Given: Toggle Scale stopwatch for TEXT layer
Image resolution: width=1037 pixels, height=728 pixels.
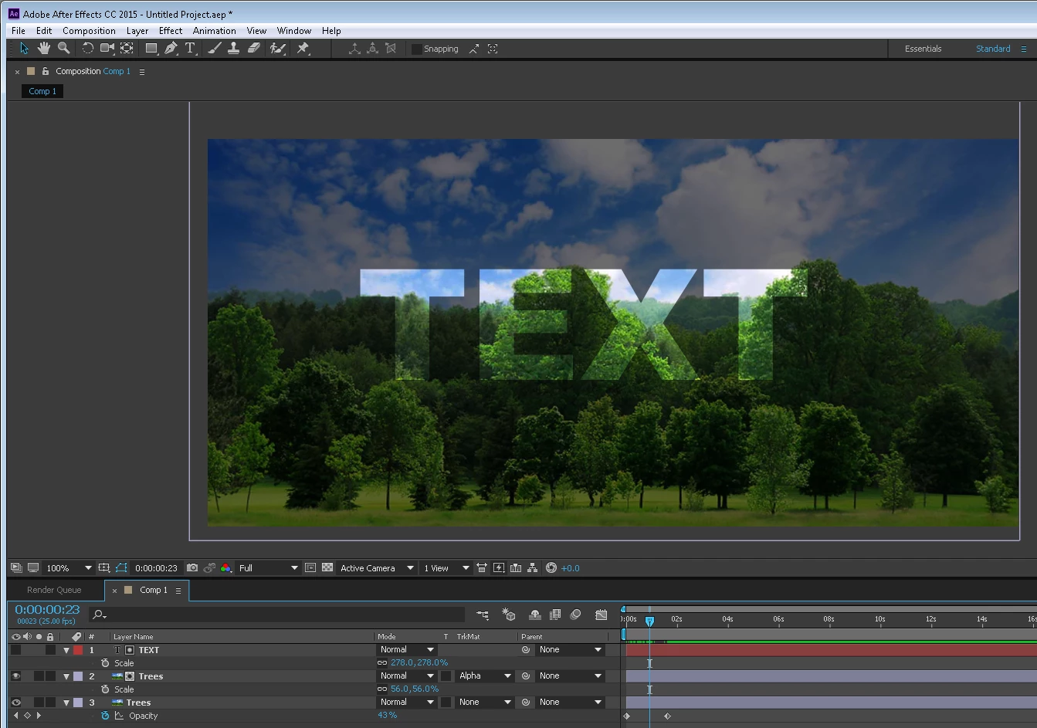Looking at the screenshot, I should pos(105,663).
